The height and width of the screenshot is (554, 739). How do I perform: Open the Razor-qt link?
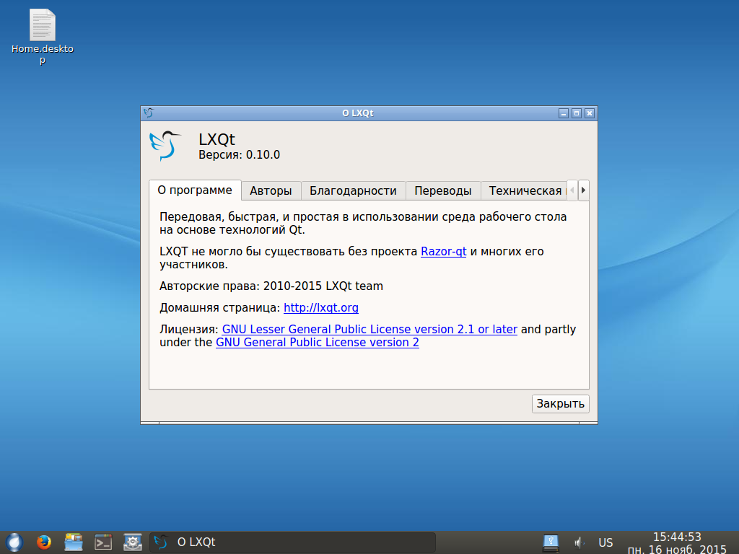tap(444, 252)
